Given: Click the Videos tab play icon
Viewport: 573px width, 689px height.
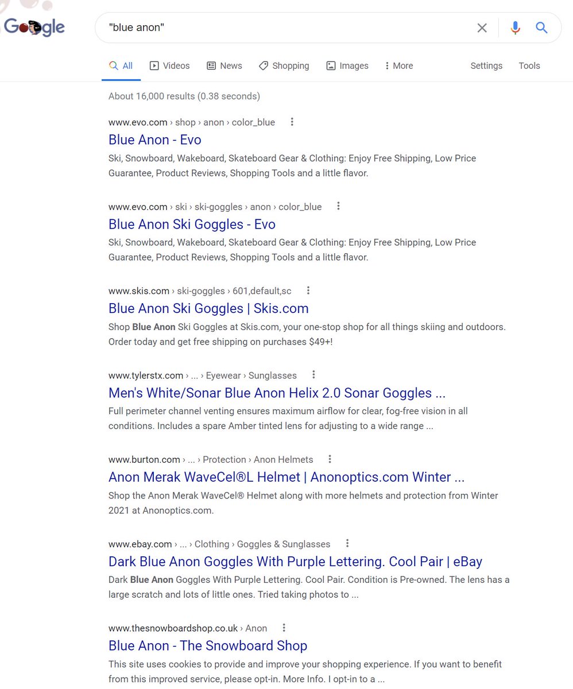Looking at the screenshot, I should click(154, 65).
